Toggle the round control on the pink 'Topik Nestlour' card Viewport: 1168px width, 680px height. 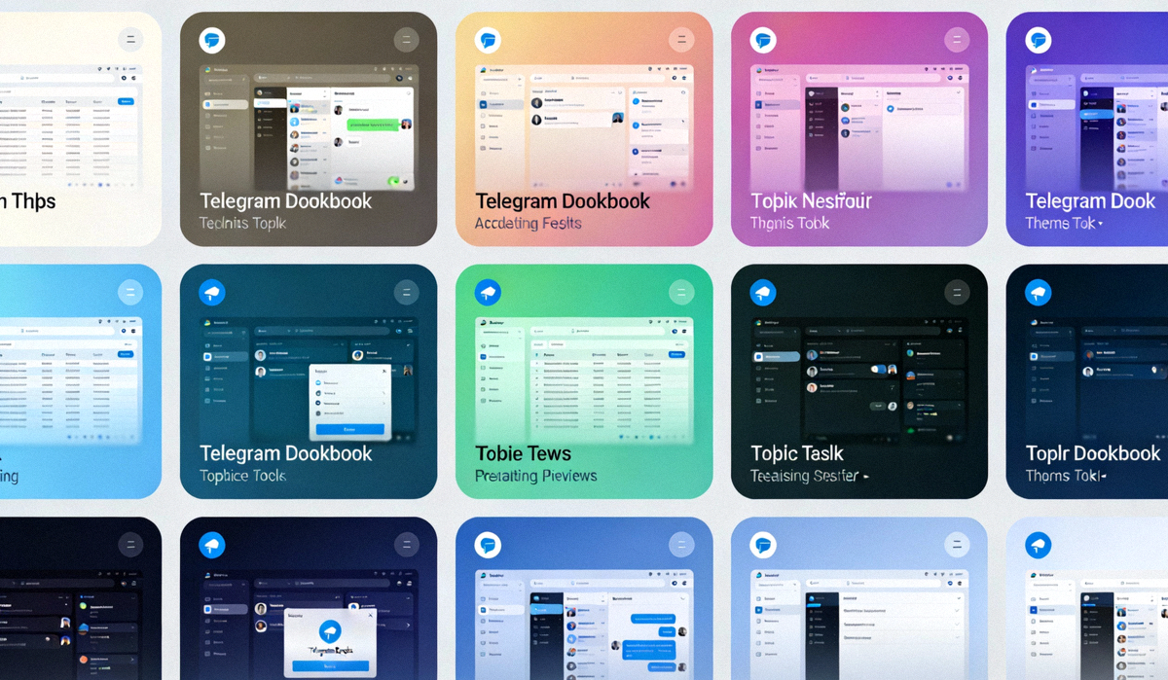coord(958,39)
